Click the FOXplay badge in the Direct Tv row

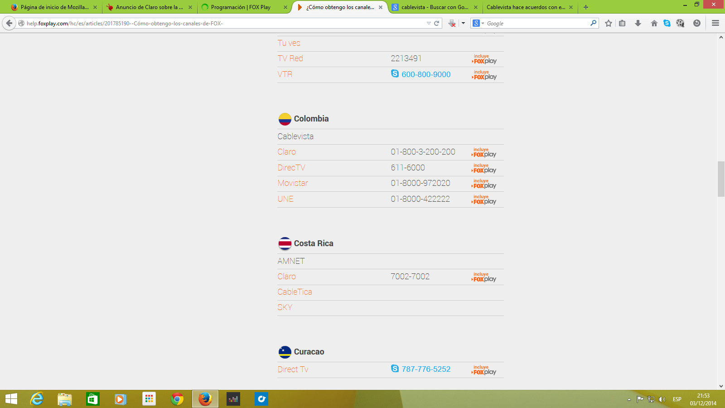484,370
